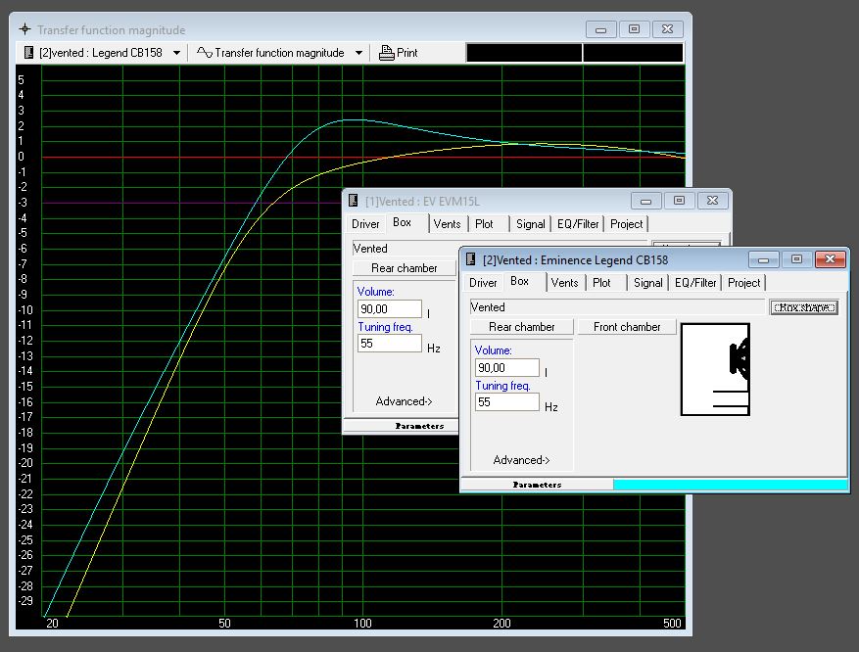The image size is (859, 652).
Task: Open the dropdown arrow beside Legend CB158 project
Action: click(176, 53)
